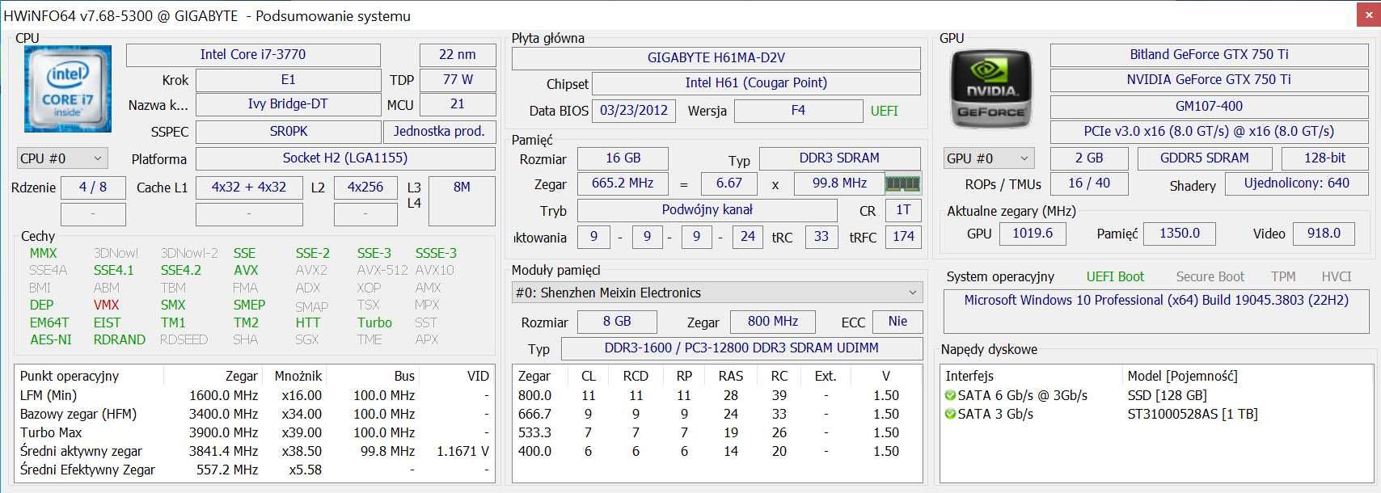Open the GPU #0 selector dropdown
The image size is (1381, 493).
click(989, 158)
